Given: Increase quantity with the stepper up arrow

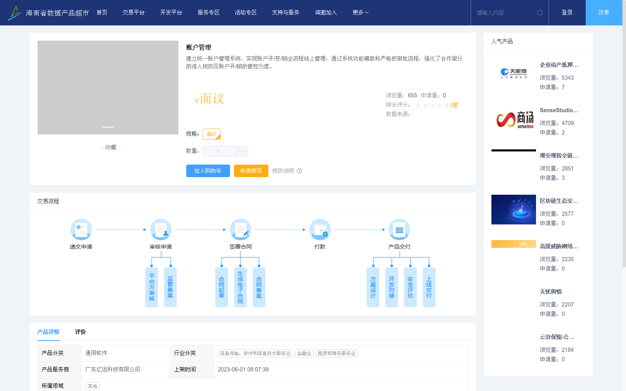Looking at the screenshot, I should [x=242, y=149].
